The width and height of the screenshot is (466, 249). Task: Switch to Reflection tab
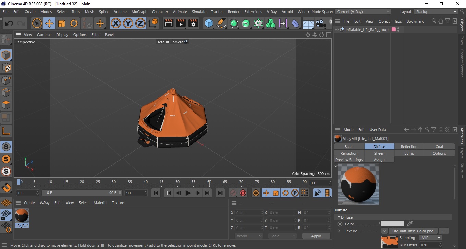coord(409,147)
